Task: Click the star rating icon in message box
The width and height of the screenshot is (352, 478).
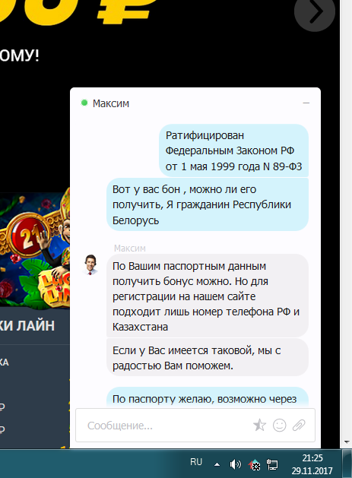Action: [x=259, y=425]
